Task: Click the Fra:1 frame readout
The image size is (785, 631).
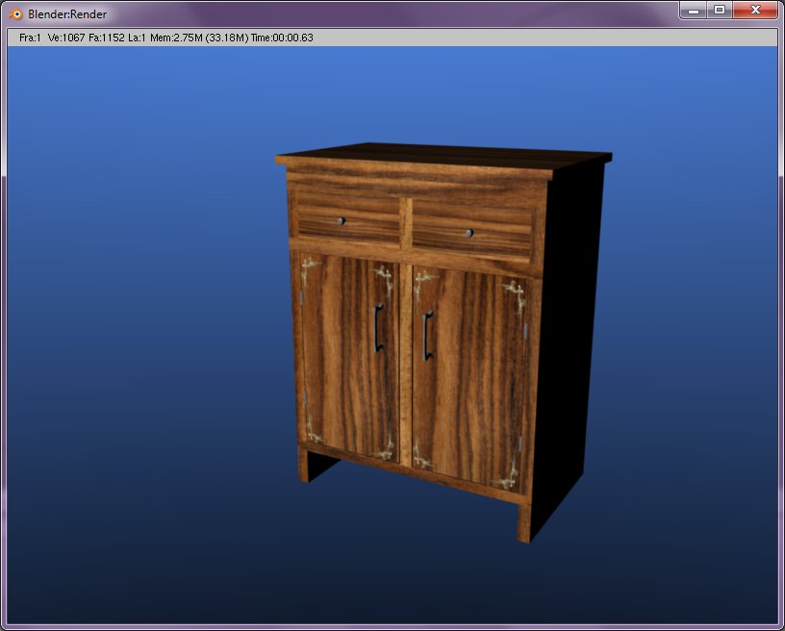Action: [x=30, y=38]
